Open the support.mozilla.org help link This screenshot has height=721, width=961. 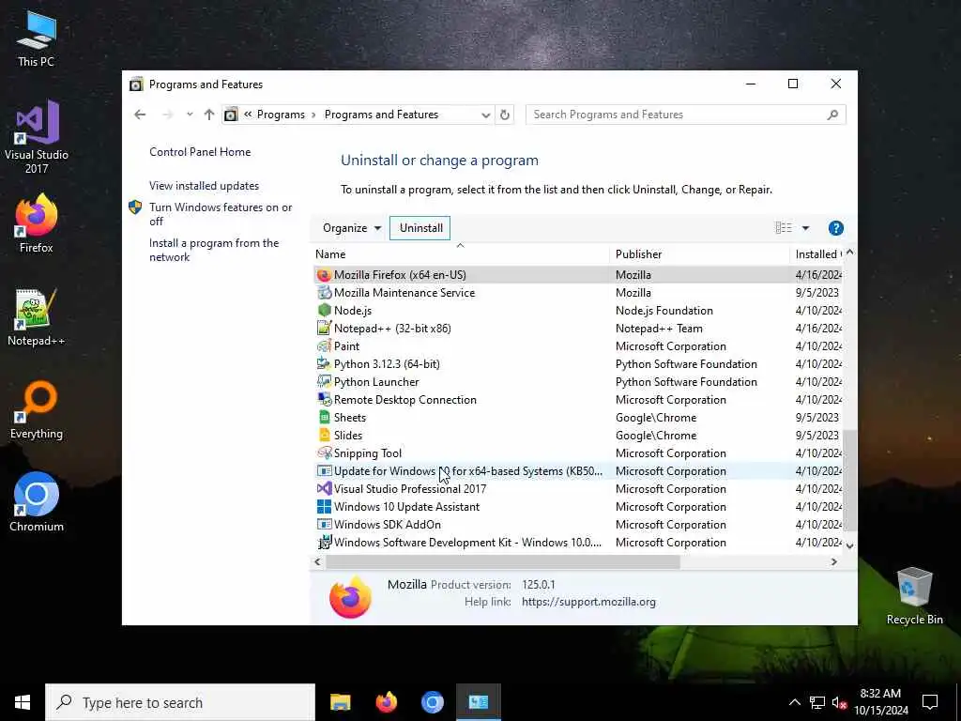click(588, 602)
